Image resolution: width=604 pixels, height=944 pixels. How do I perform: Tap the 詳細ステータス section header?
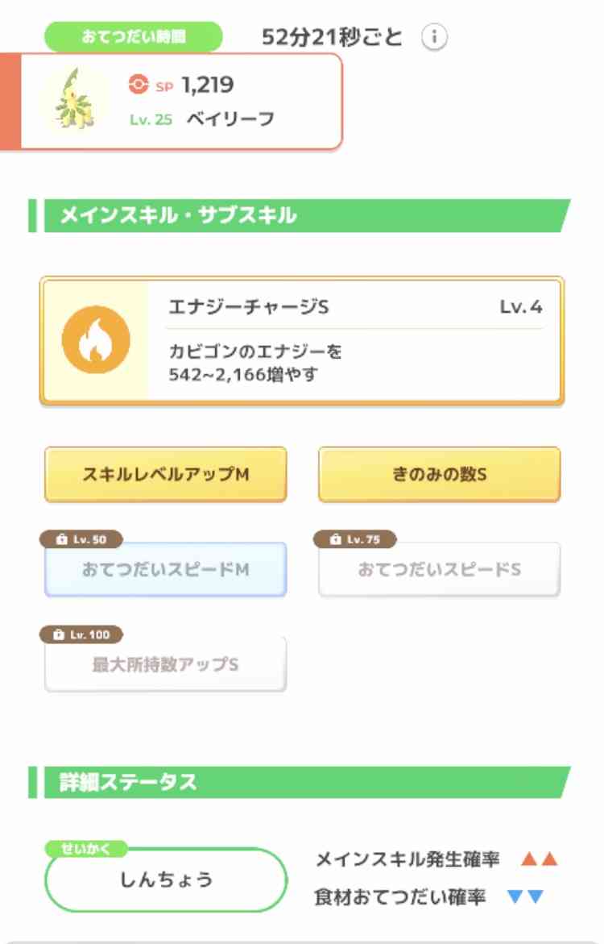299,782
